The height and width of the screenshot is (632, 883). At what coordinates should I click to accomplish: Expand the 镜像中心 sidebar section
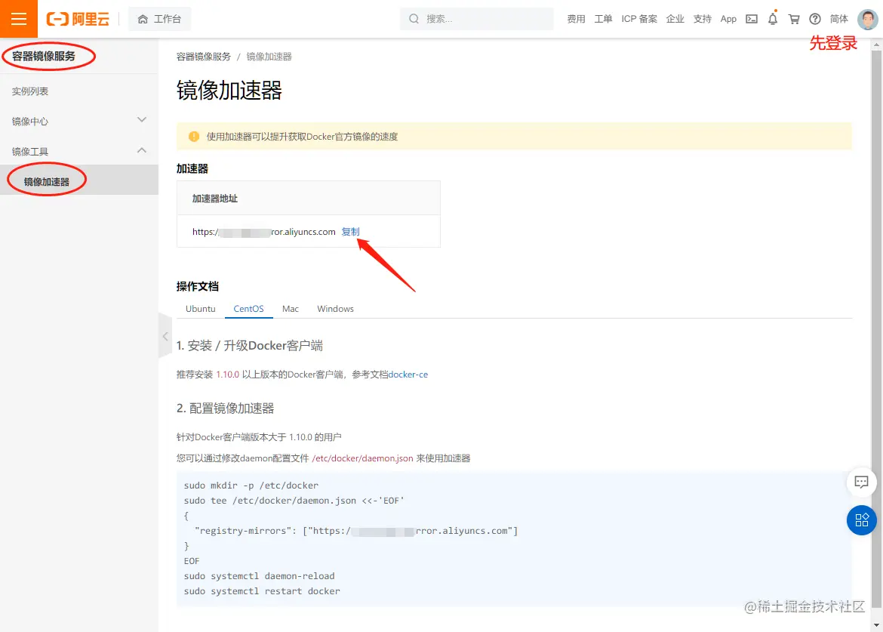point(78,121)
